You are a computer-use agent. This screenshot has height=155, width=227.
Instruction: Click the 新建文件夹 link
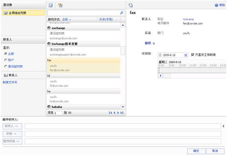(10, 82)
